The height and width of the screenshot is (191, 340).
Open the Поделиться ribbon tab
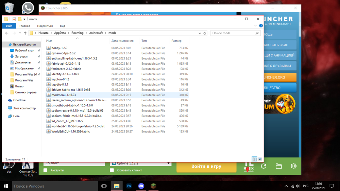pos(45,26)
